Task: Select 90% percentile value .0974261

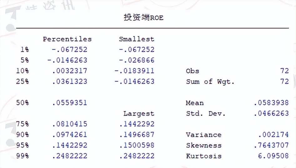Action: pyautogui.click(x=69, y=135)
